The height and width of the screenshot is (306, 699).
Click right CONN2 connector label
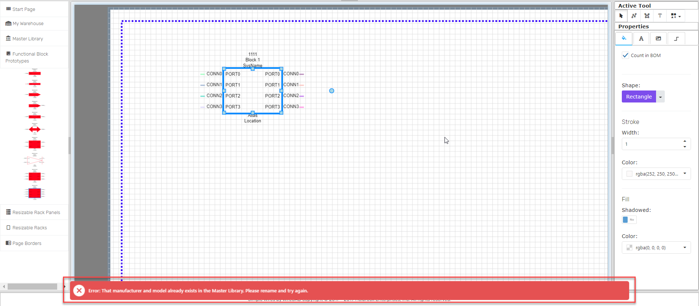[x=291, y=96]
